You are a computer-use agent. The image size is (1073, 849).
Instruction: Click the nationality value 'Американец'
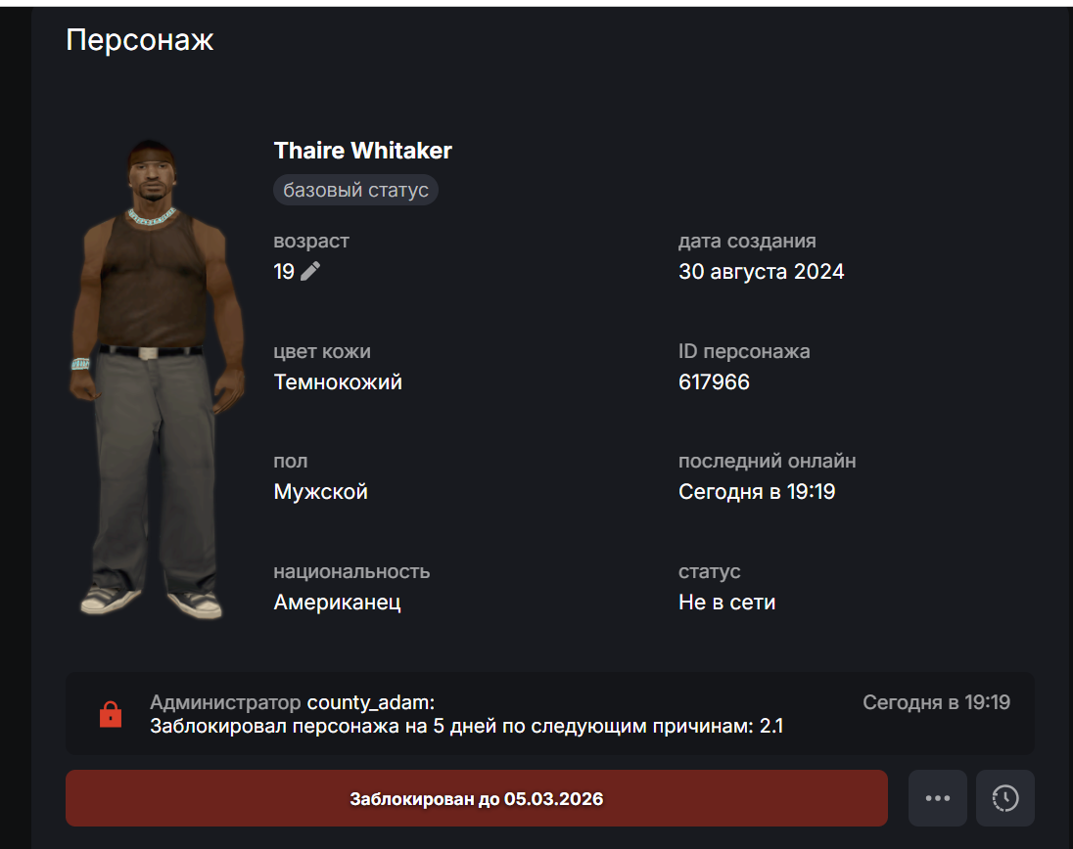pos(338,603)
